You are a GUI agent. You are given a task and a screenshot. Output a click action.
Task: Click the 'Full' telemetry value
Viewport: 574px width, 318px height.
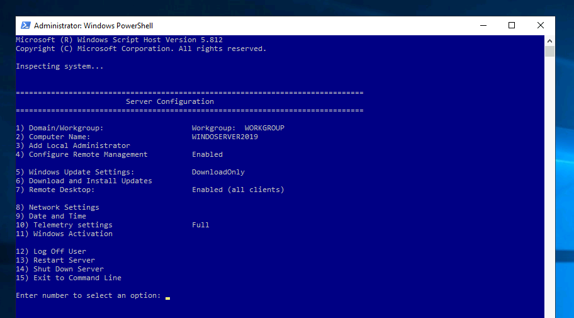[x=201, y=225]
